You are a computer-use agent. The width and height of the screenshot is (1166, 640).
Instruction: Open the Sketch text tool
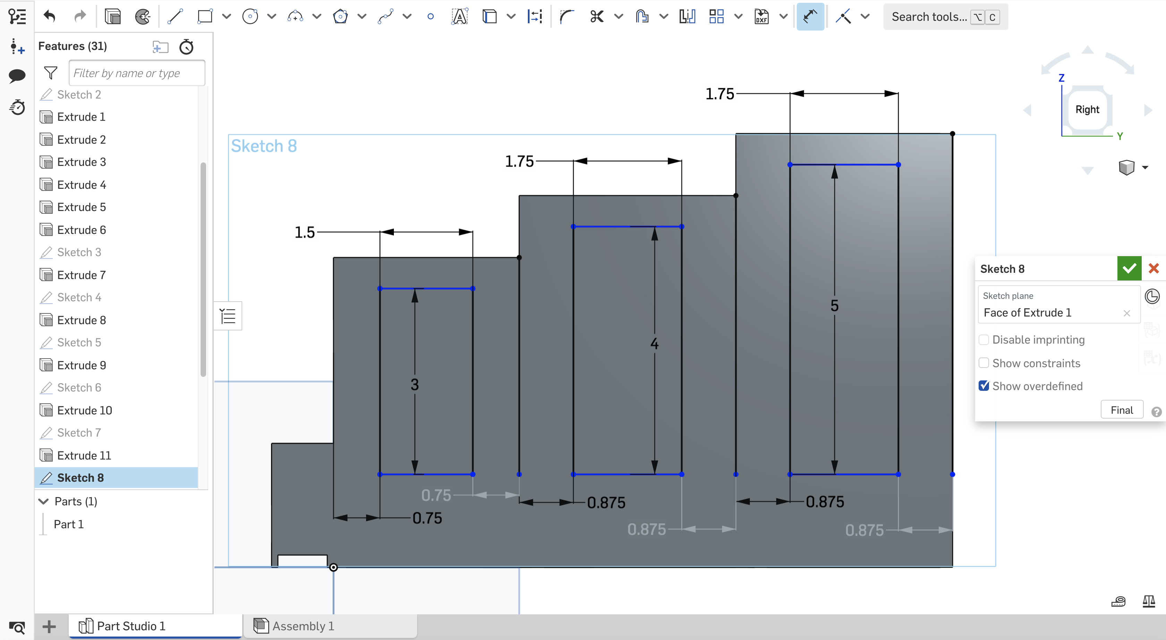[459, 16]
